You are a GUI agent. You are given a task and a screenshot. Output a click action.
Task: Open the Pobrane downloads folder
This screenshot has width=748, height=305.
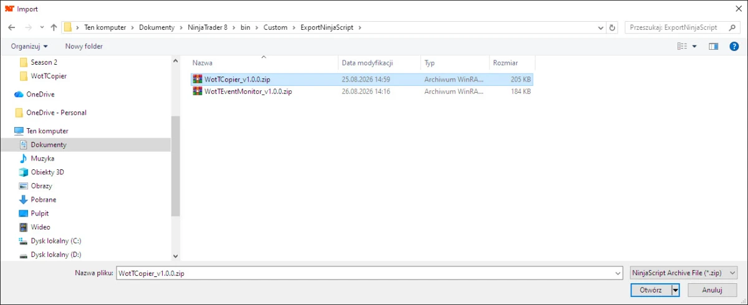[x=44, y=199]
